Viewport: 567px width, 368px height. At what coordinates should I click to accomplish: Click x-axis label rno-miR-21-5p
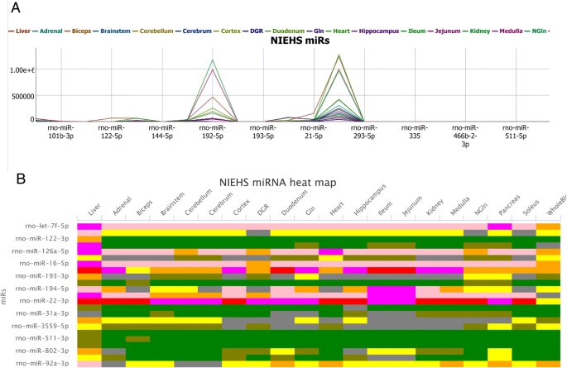pyautogui.click(x=314, y=131)
